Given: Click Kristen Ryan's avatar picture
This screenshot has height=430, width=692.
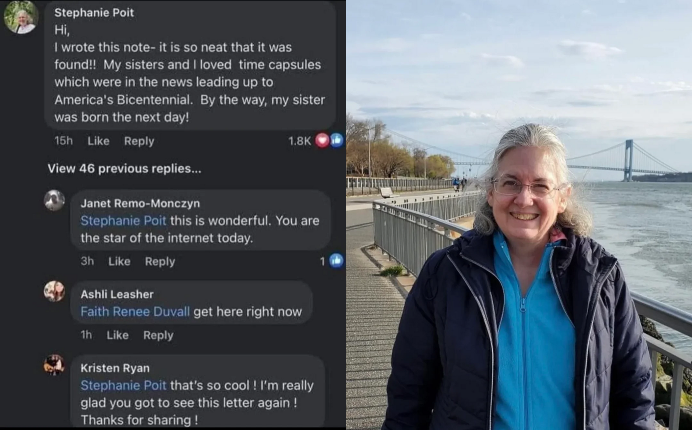Looking at the screenshot, I should 54,365.
